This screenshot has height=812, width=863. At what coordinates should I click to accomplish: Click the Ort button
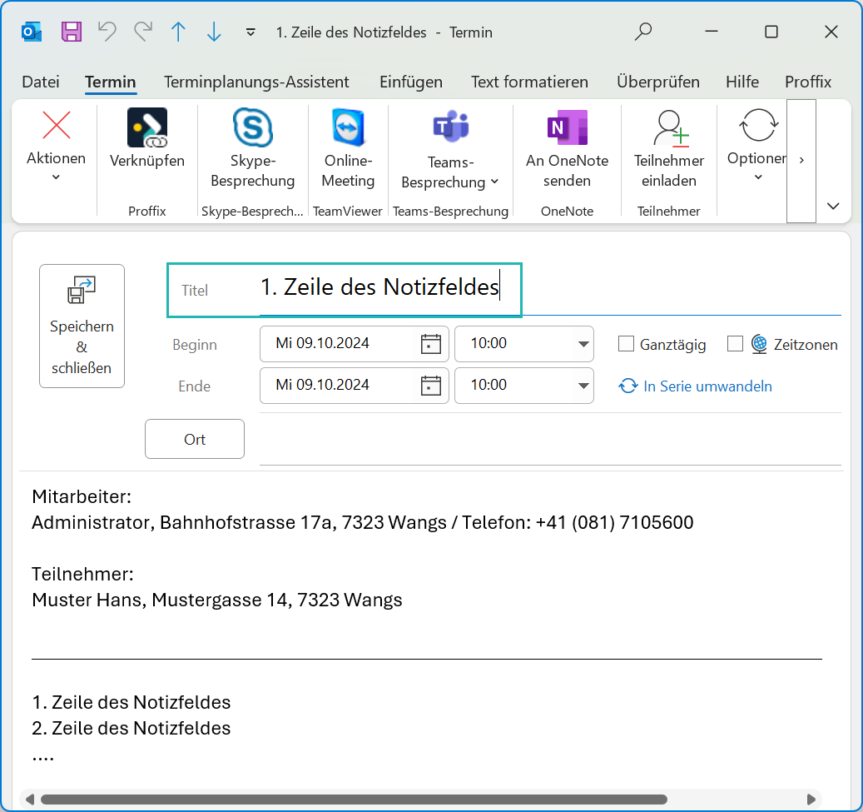pos(195,439)
